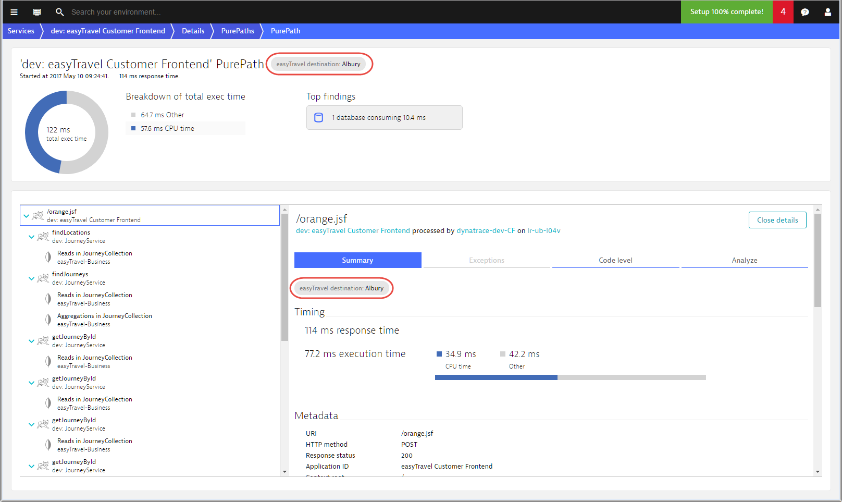Focus the Search your environment field
The image size is (842, 502).
click(x=116, y=12)
